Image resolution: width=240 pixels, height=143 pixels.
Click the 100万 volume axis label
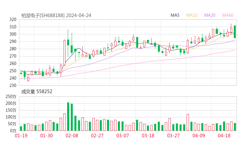11,117
